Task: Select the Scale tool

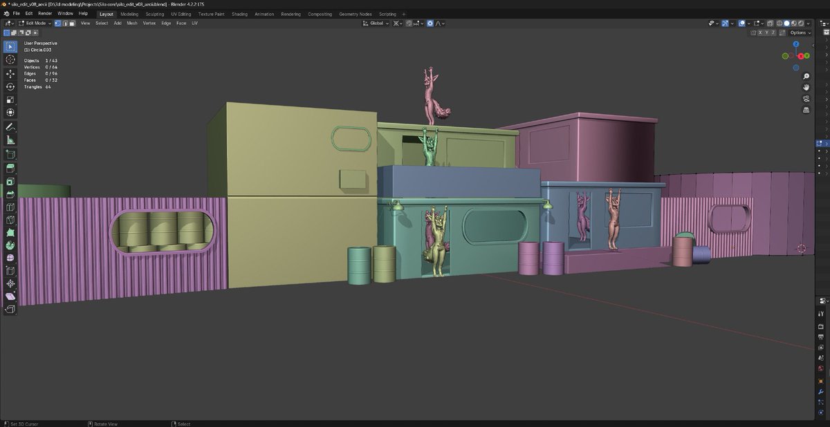Action: pos(10,99)
